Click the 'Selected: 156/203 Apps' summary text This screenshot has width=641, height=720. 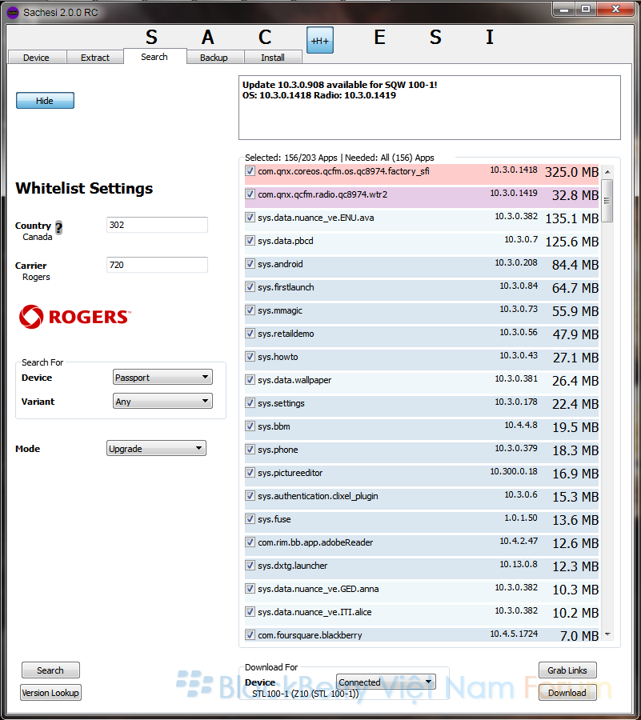click(291, 158)
